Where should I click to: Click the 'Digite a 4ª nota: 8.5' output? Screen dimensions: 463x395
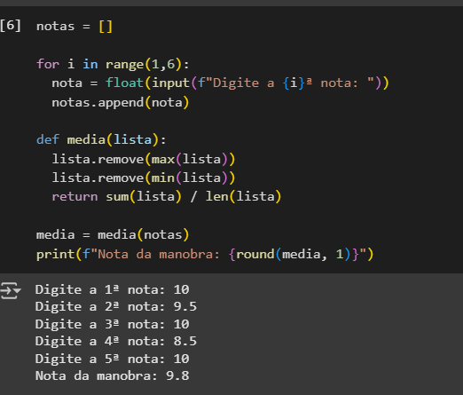(116, 341)
